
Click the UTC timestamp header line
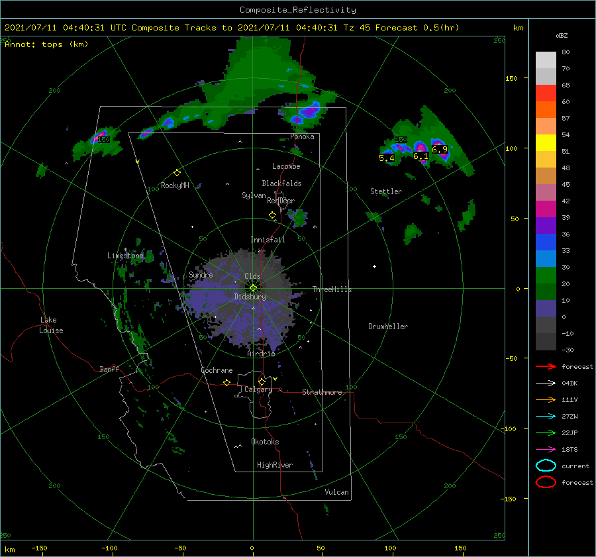pos(232,28)
